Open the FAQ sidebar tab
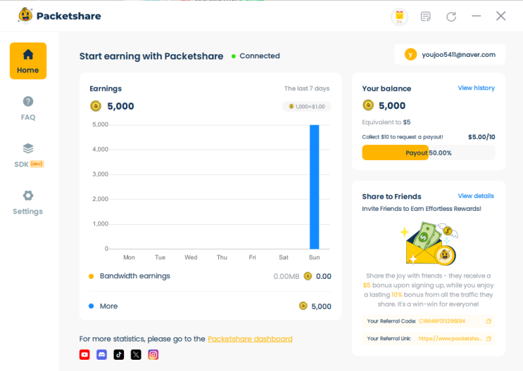Viewport: 523px width, 371px height. coord(28,108)
